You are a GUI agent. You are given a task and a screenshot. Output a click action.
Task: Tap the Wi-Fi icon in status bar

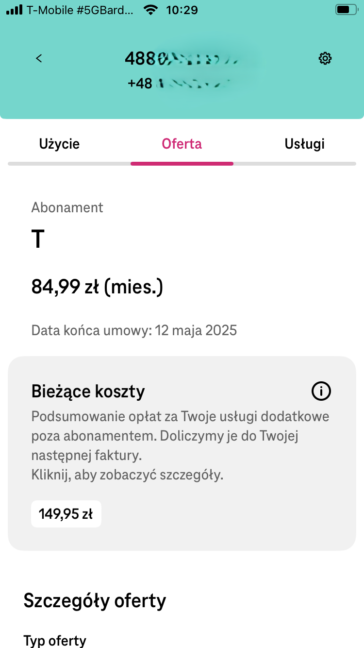[x=151, y=9]
